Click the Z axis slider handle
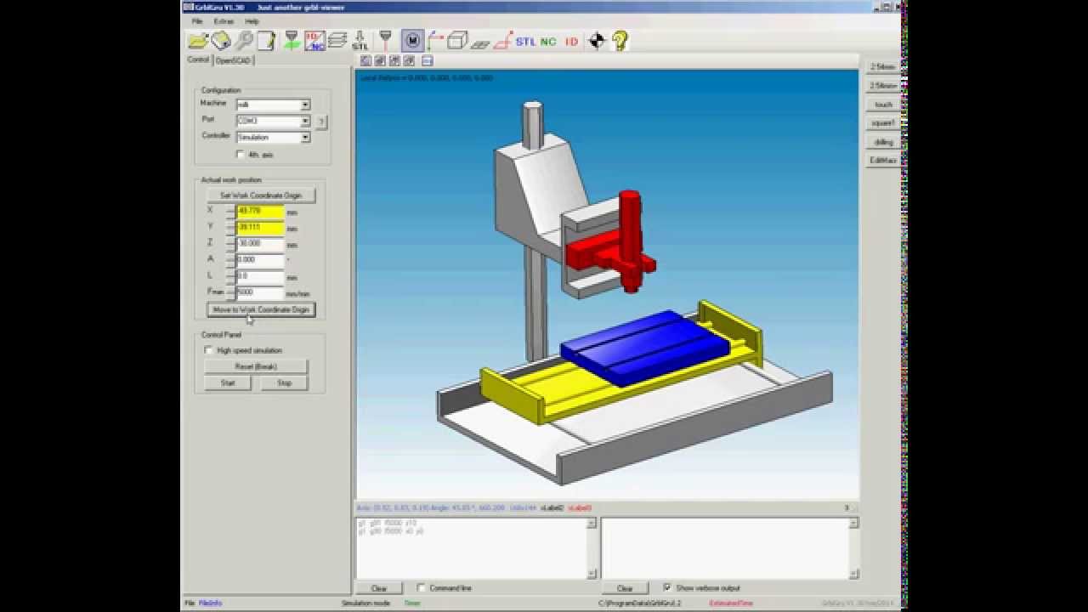Screen dimensions: 1088x612 pos(230,245)
